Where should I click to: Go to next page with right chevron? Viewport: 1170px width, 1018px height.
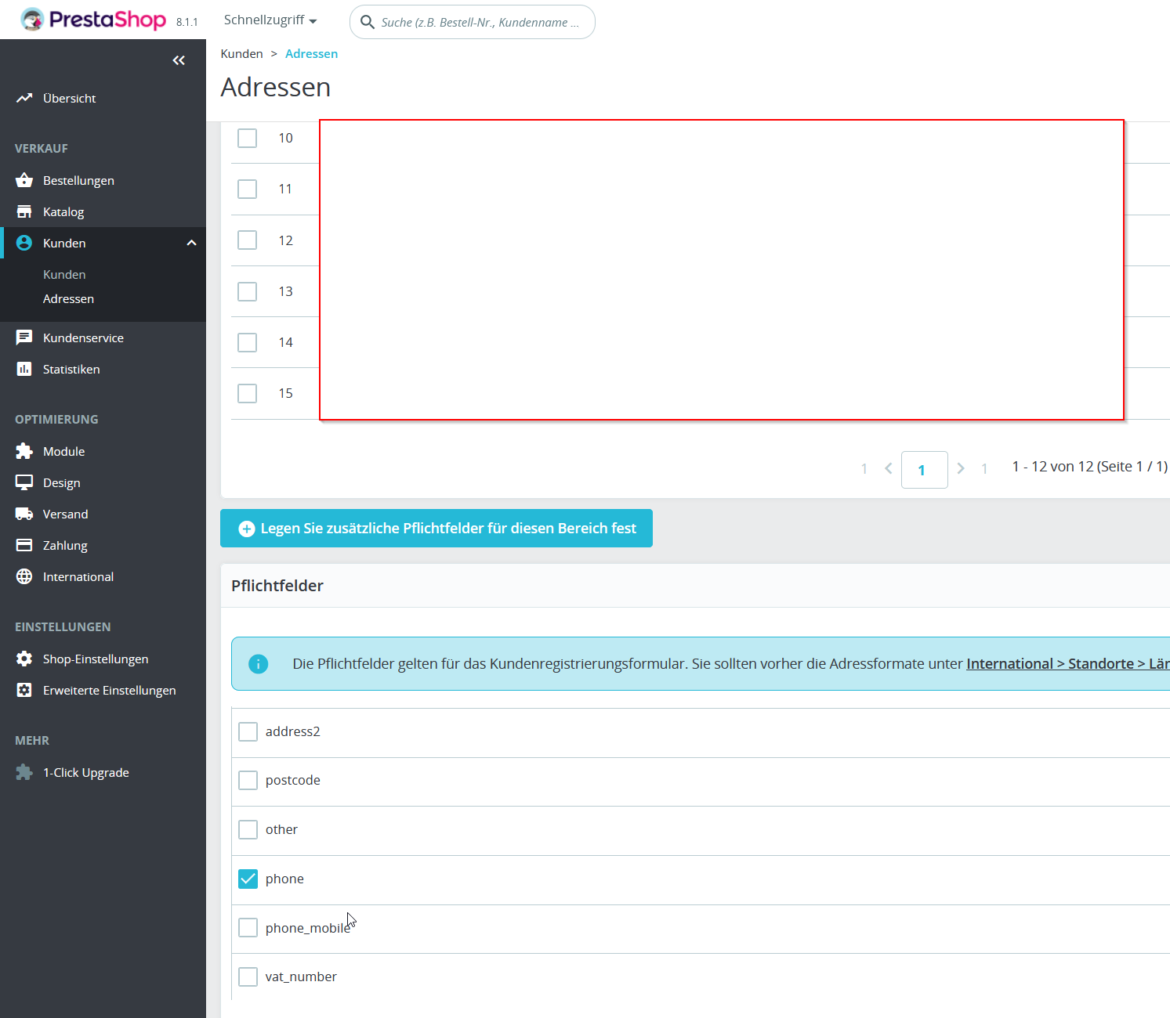pos(961,468)
